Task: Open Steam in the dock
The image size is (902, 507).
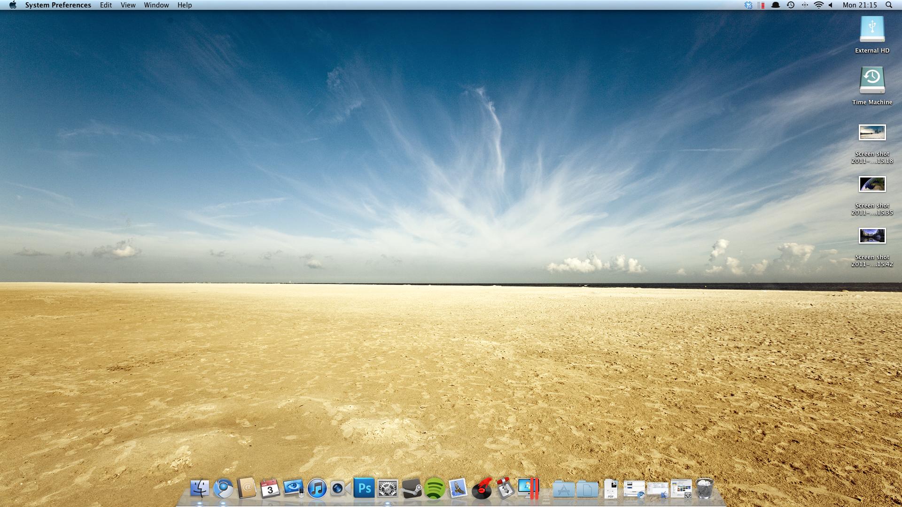Action: [x=412, y=489]
